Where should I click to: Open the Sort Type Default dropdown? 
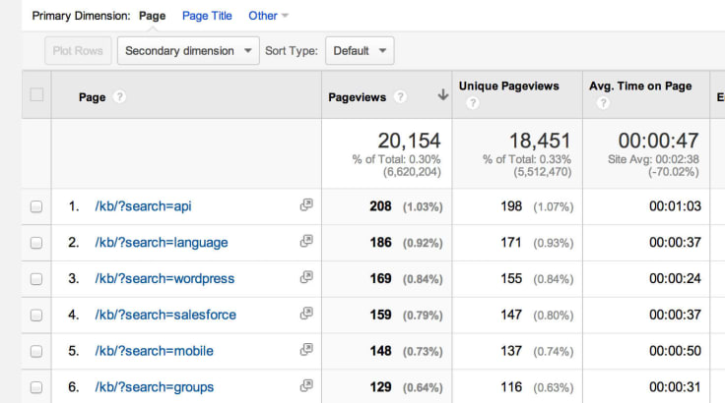(x=360, y=51)
